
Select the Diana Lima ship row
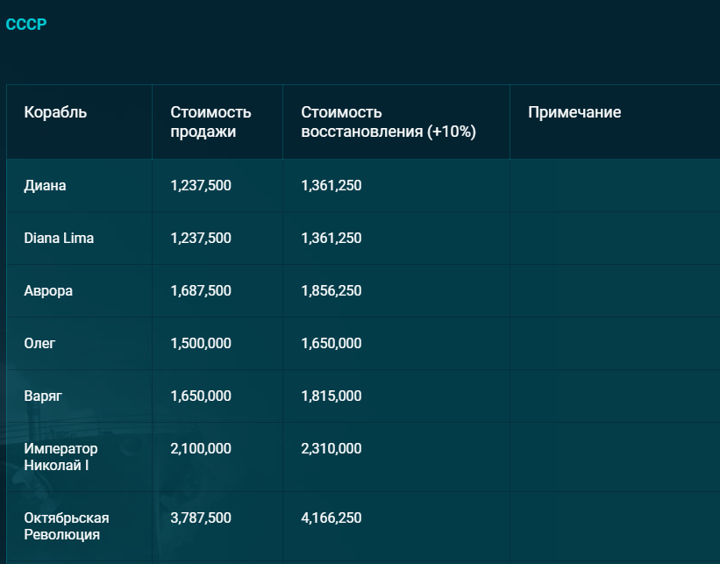(x=363, y=238)
